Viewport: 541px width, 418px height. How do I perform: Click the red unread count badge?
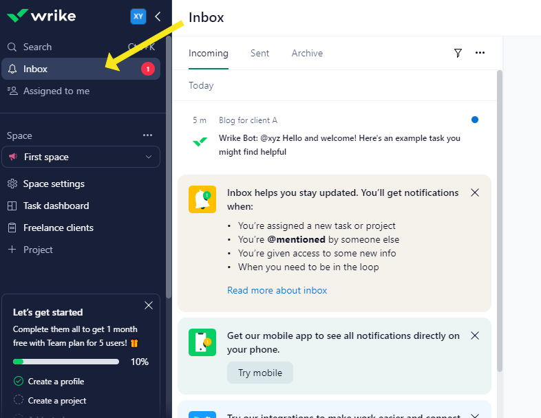[148, 69]
